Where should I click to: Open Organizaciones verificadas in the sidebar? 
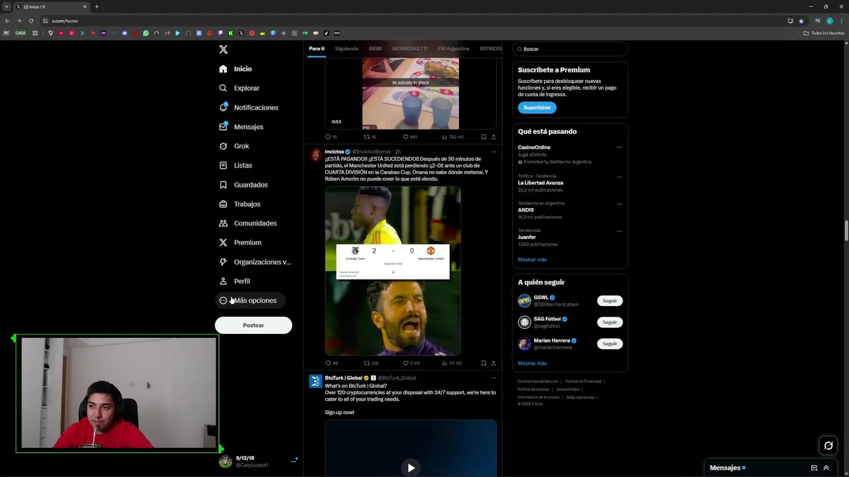pos(255,262)
